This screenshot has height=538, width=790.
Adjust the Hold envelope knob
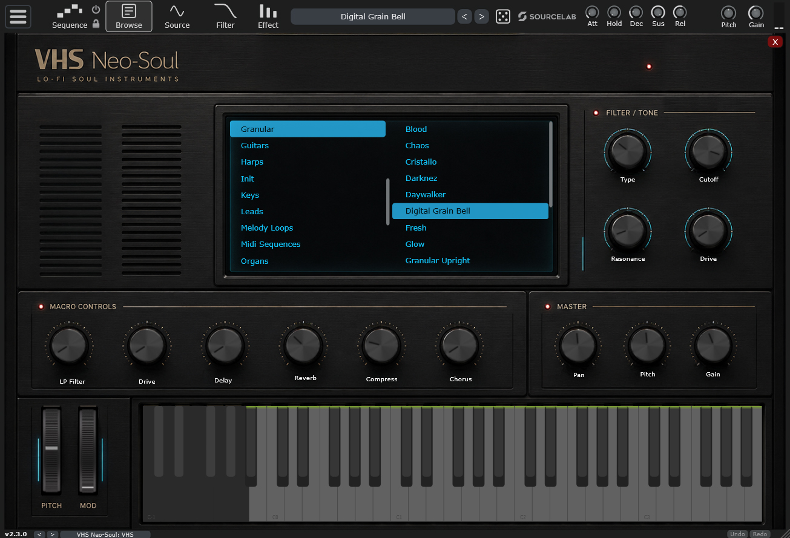coord(614,12)
